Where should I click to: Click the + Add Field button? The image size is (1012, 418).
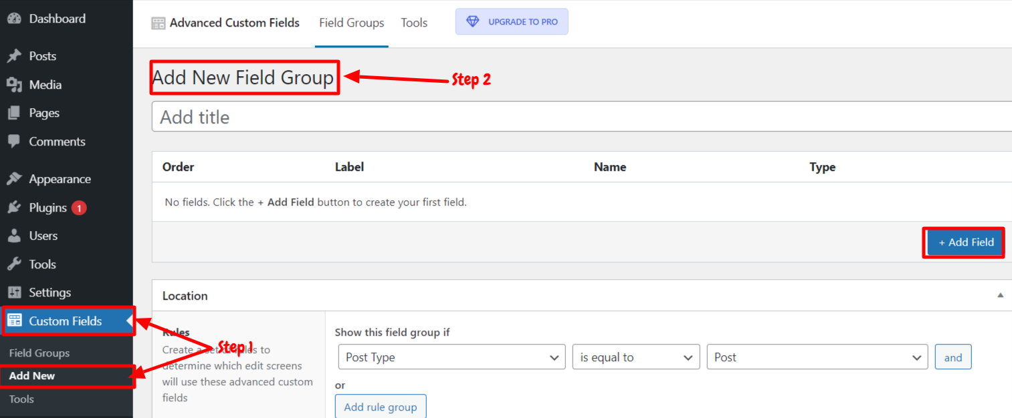tap(966, 242)
